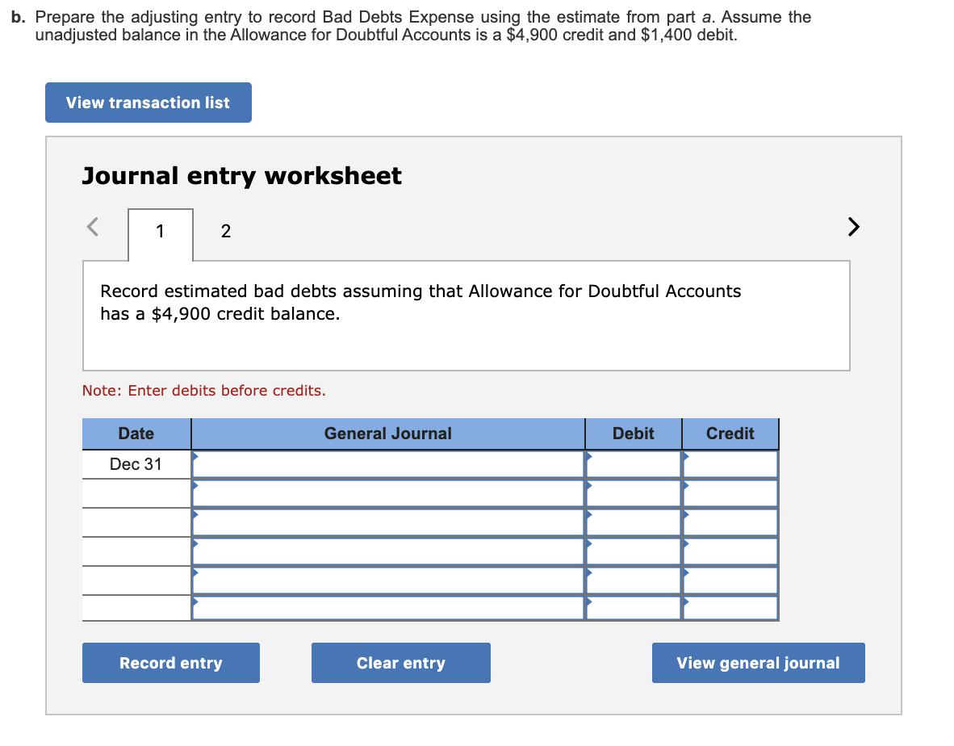Viewport: 954px width, 746px height.
Task: Click the third row Debit field
Action: (634, 522)
